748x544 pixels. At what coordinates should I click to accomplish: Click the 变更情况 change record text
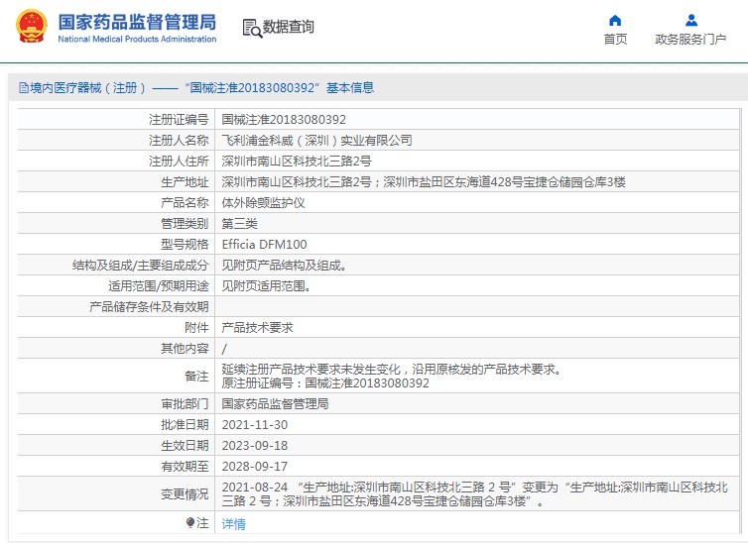(474, 494)
